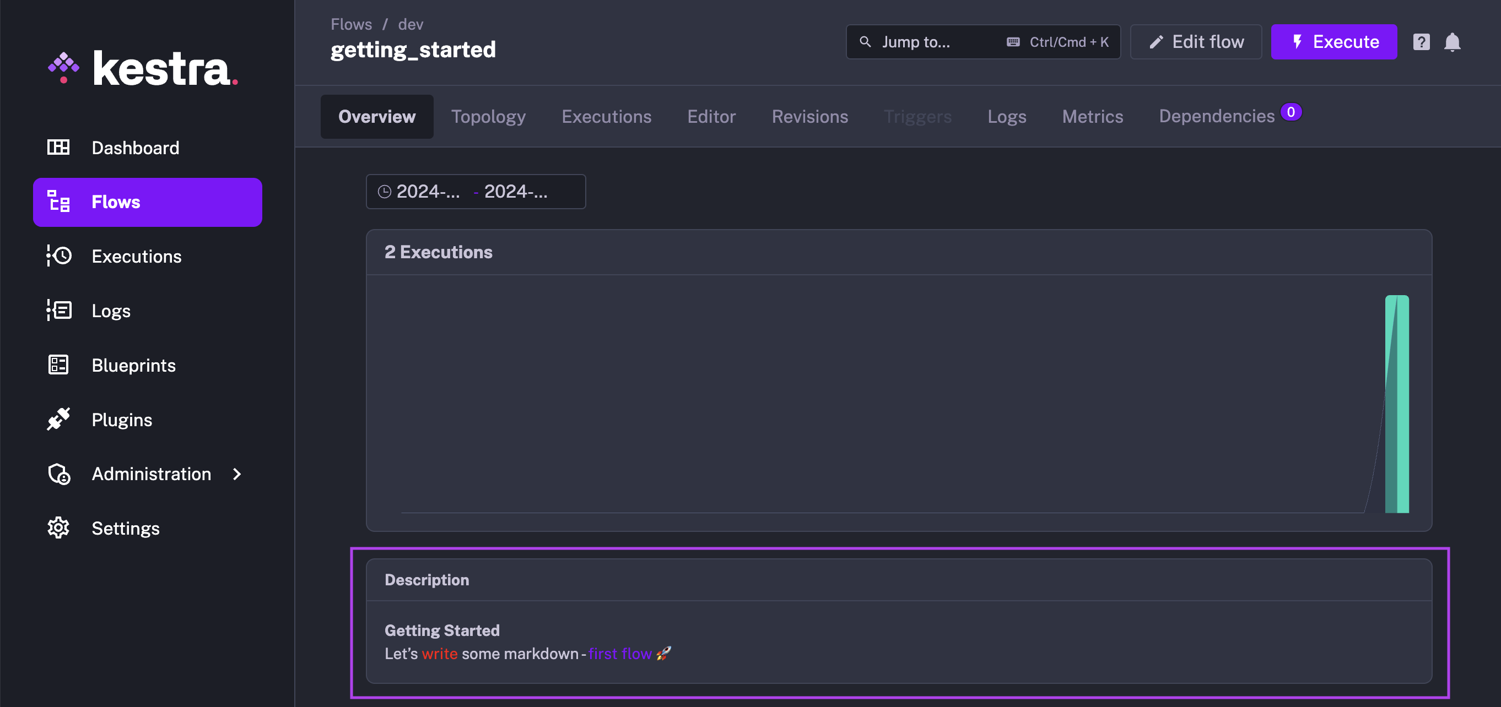Click the notifications bell icon
This screenshot has height=707, width=1501.
click(x=1452, y=42)
